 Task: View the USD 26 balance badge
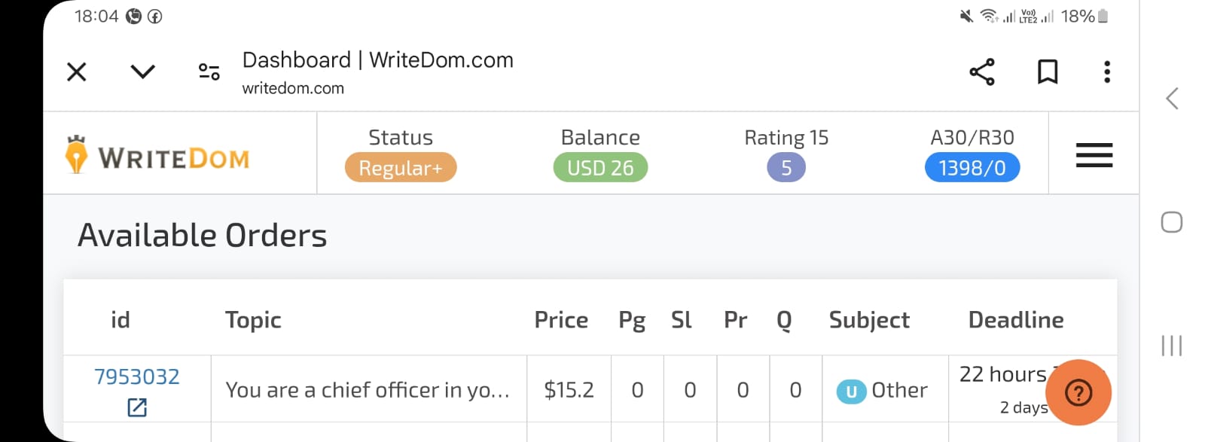[600, 167]
